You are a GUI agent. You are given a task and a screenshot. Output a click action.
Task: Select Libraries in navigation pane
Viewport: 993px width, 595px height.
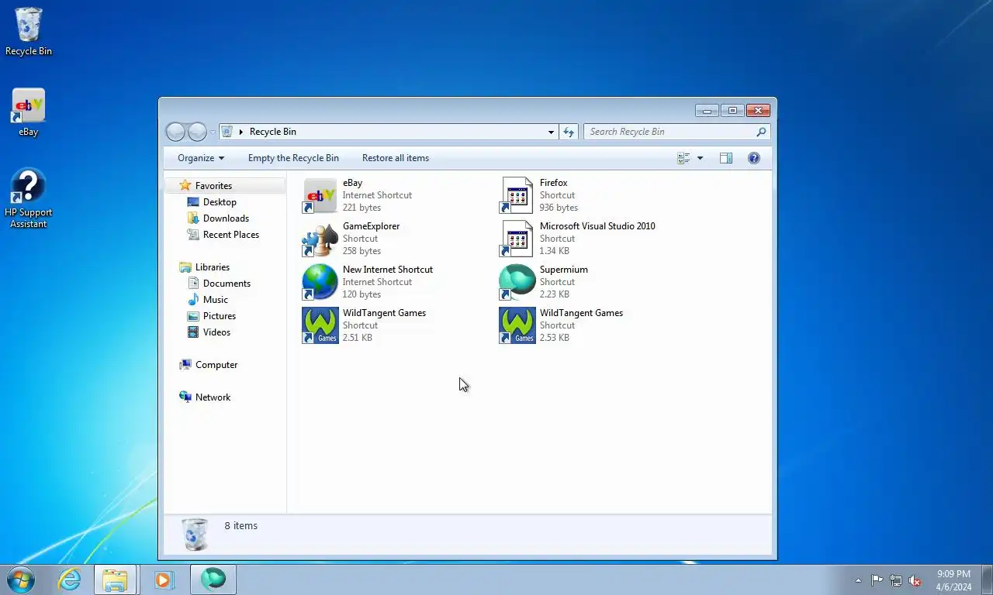point(213,267)
